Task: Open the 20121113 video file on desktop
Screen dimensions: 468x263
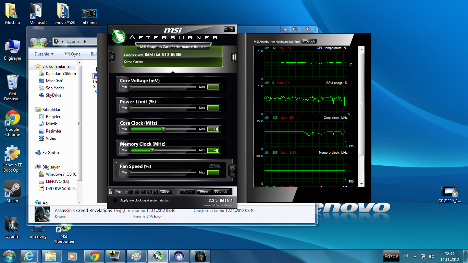Action: pyautogui.click(x=449, y=195)
